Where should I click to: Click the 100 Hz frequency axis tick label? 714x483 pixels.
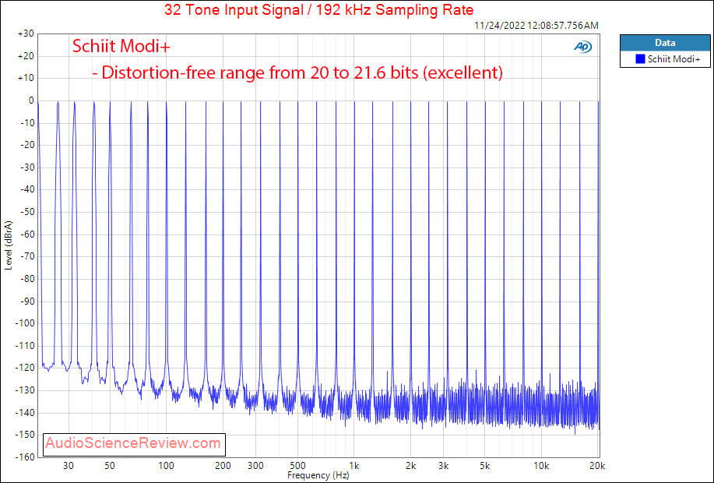tap(166, 466)
